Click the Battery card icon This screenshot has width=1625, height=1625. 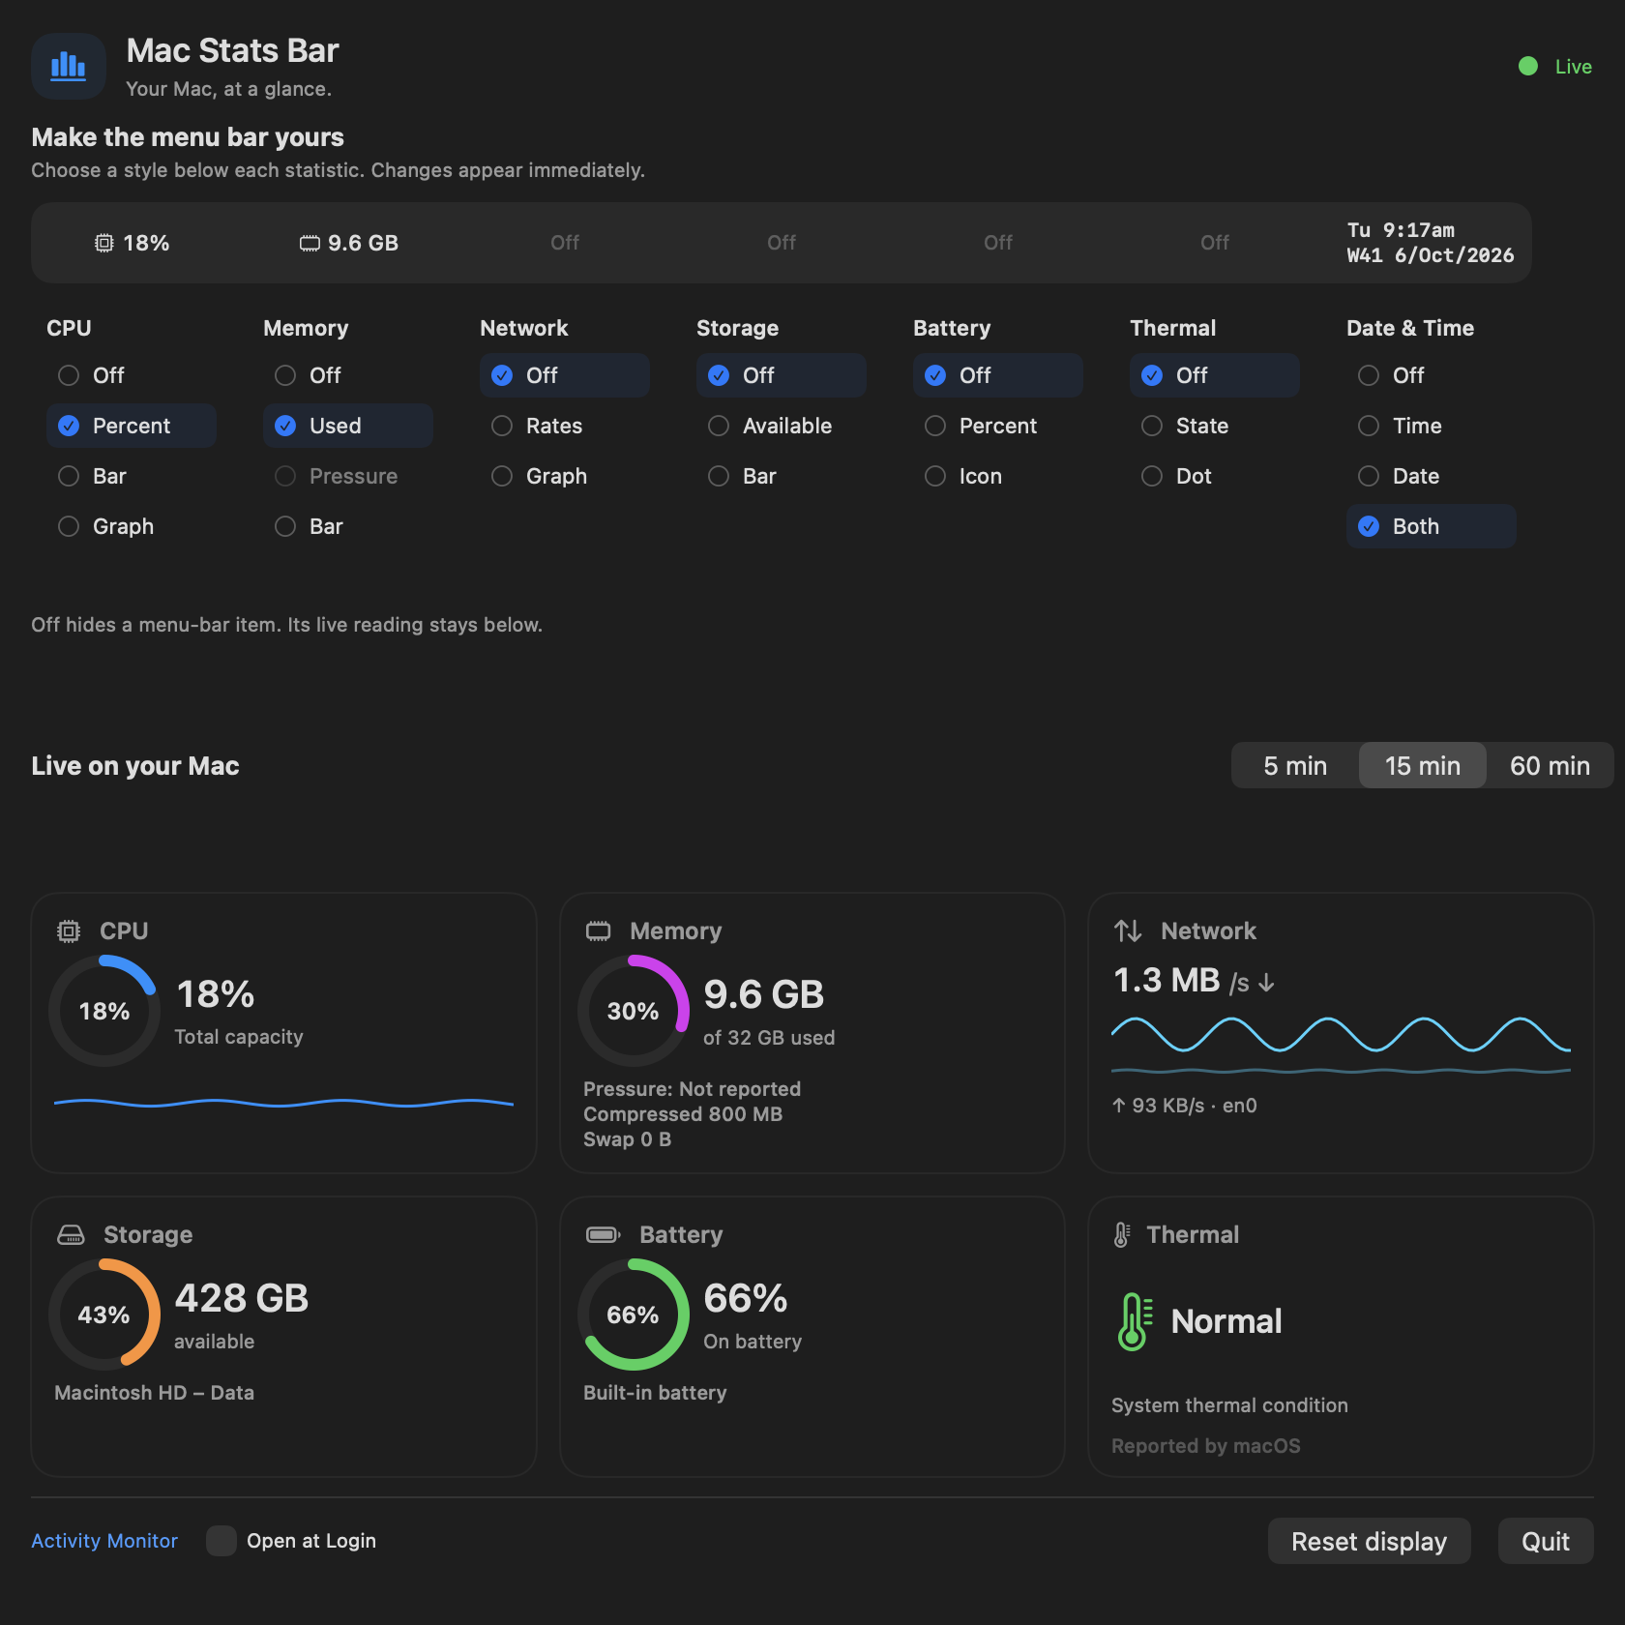[x=603, y=1234]
